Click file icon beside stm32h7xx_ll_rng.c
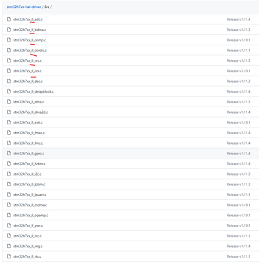This screenshot has height=263, width=259. point(9,246)
